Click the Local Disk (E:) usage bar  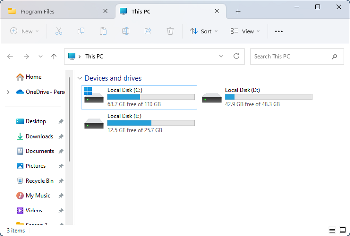[151, 123]
